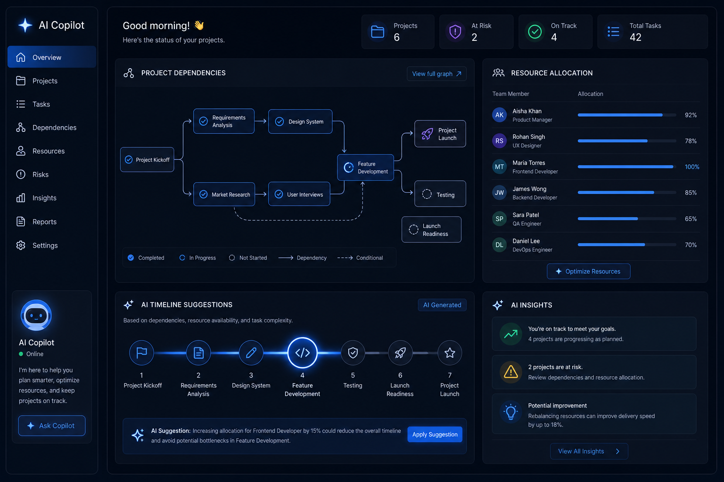Click the On Track checkmark icon
The height and width of the screenshot is (482, 724).
(535, 32)
